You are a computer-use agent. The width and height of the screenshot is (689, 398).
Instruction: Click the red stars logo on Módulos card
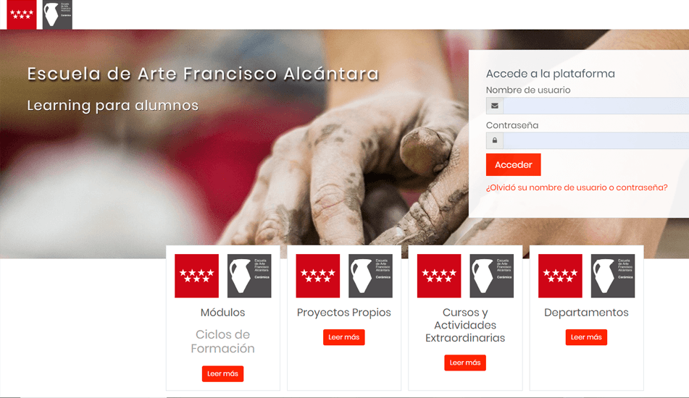tap(197, 276)
